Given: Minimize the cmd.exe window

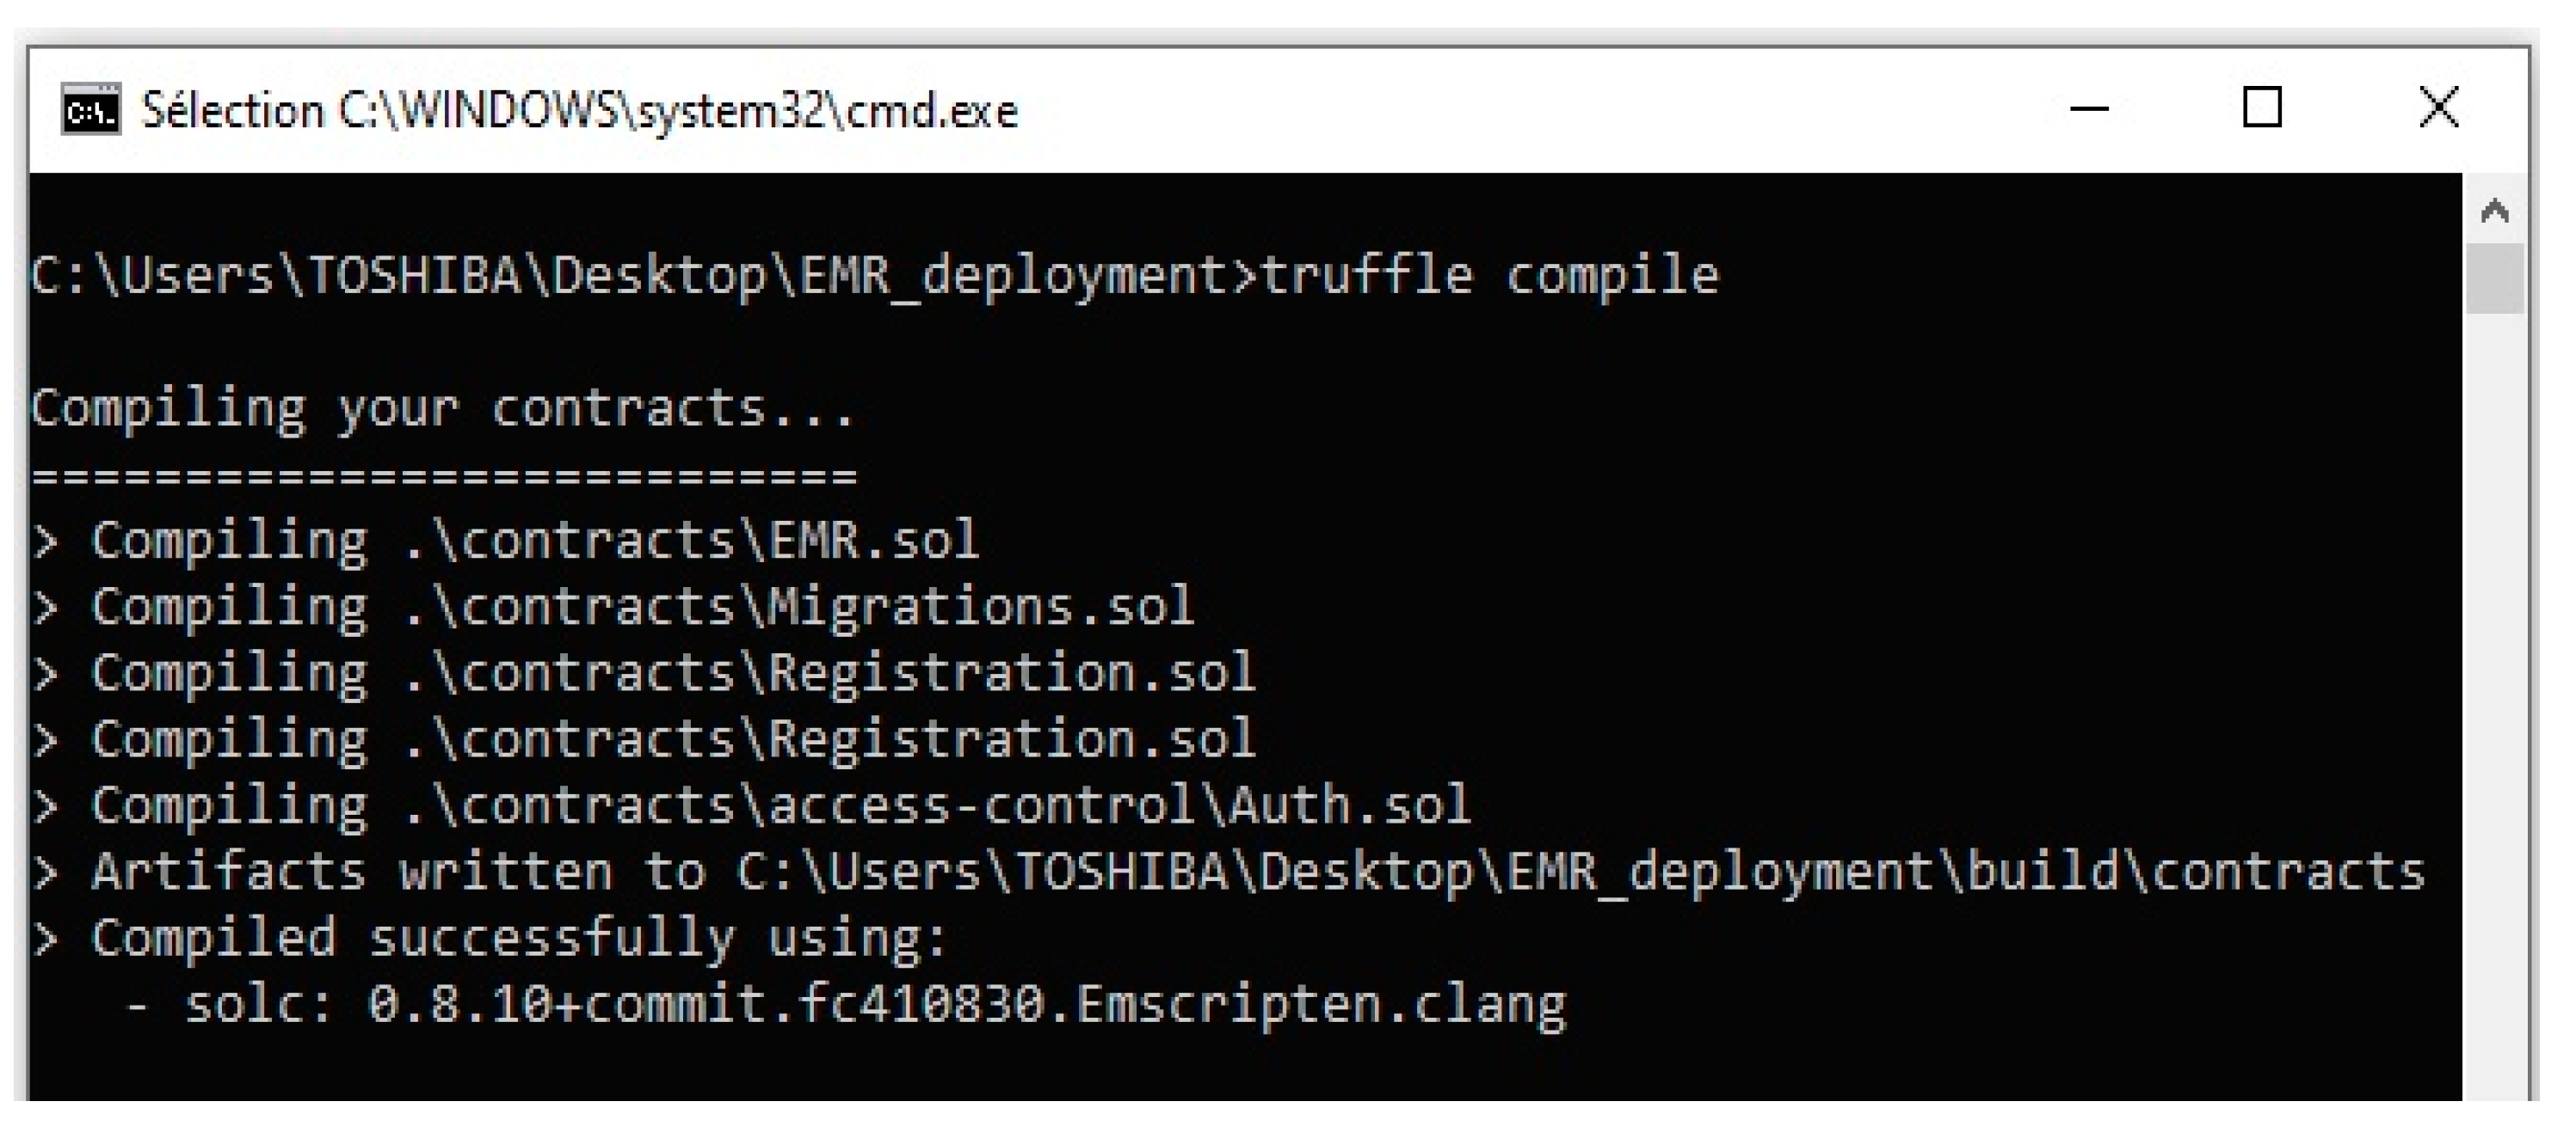Looking at the screenshot, I should tap(2088, 108).
